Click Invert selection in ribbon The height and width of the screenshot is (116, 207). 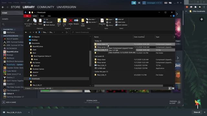click(x=121, y=25)
